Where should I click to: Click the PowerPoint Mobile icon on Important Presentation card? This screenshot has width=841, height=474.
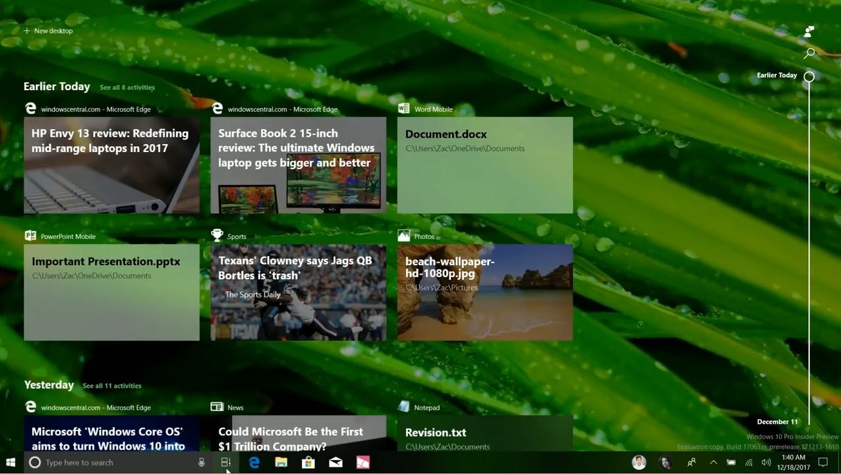tap(30, 236)
